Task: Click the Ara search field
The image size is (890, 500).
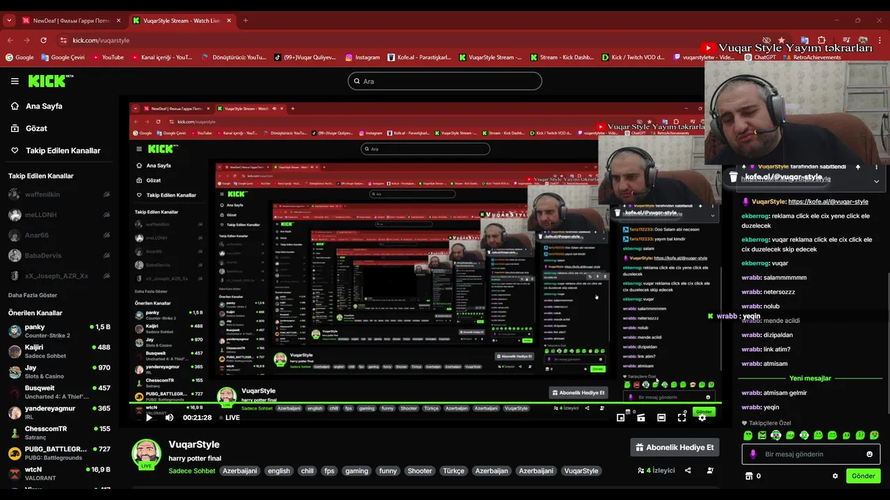Action: coord(445,81)
